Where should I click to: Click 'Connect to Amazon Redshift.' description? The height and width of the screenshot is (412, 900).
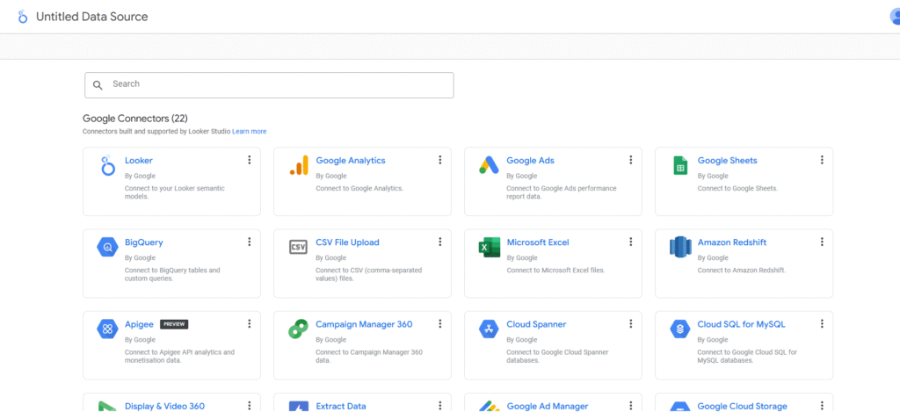click(x=742, y=271)
